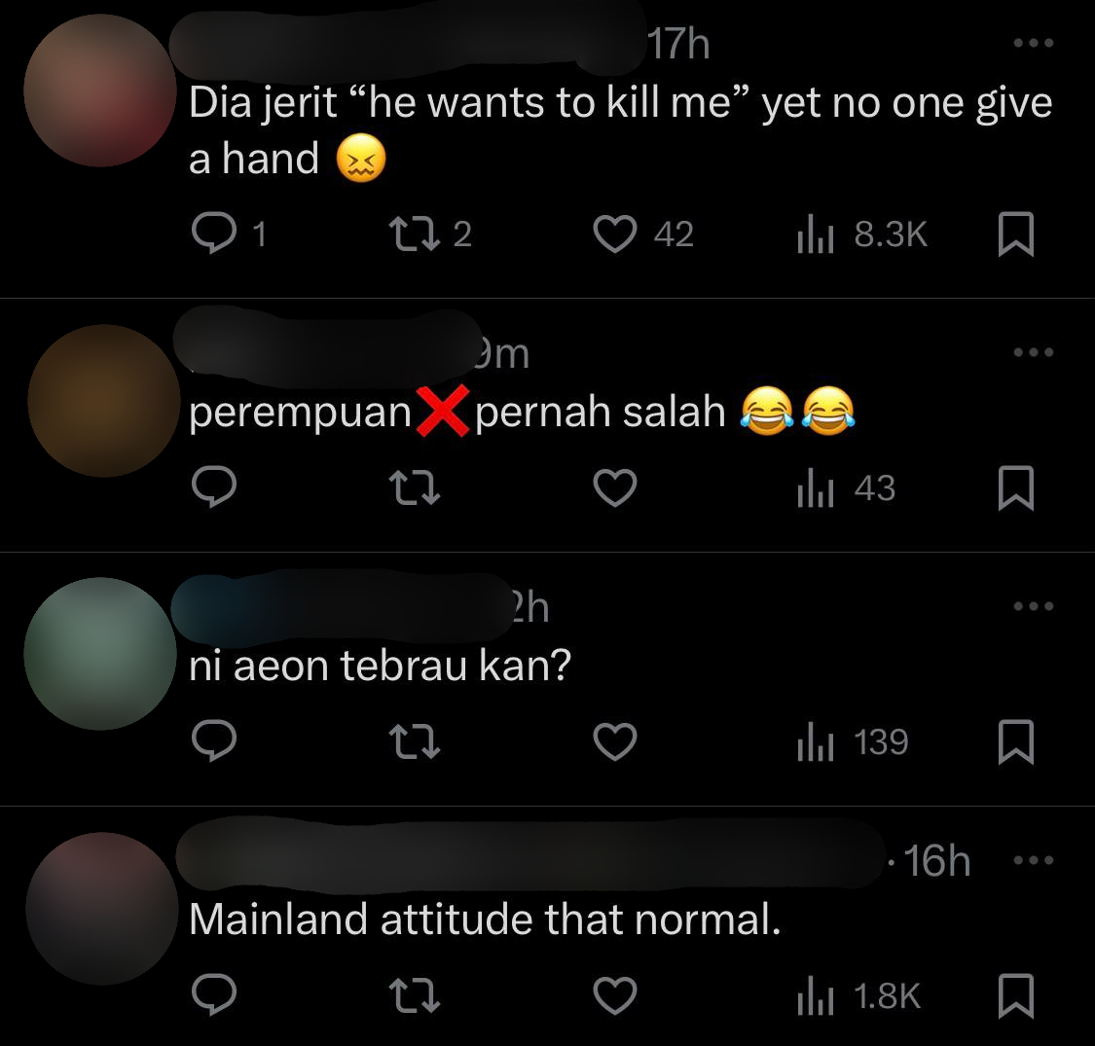Bookmark the "Dia jerit" tweet
1095x1046 pixels.
tap(1015, 234)
